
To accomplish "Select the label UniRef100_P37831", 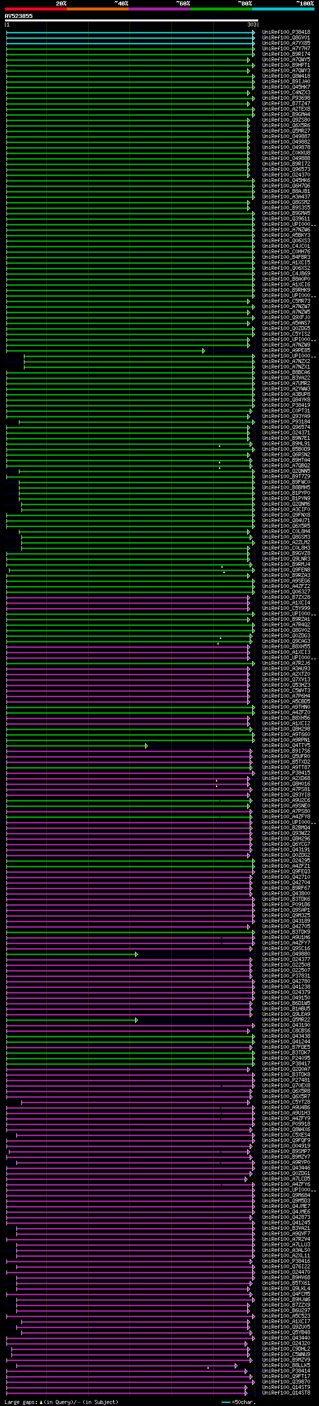I will point(286,976).
